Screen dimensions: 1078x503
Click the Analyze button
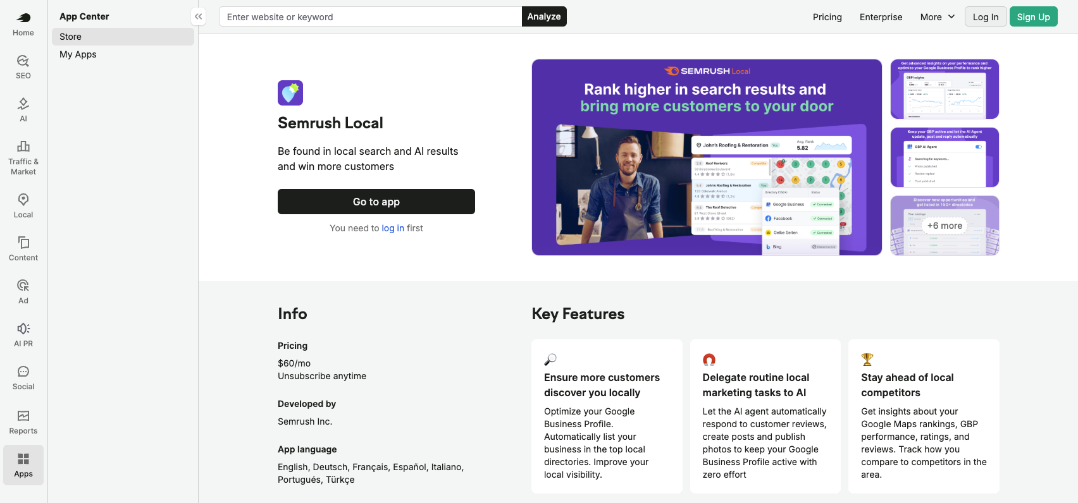(544, 16)
